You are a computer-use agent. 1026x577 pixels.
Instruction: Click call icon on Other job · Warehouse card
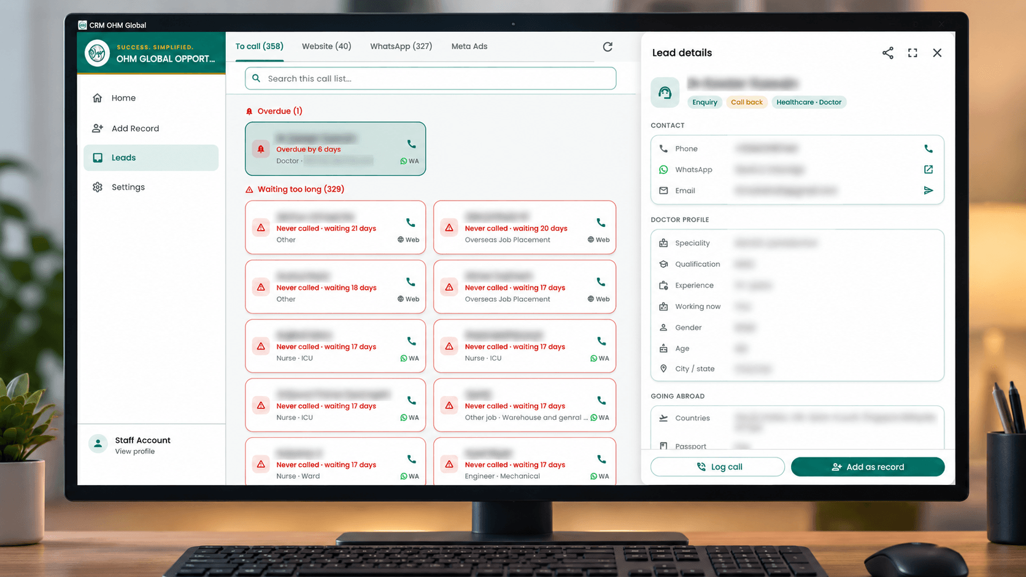(601, 400)
